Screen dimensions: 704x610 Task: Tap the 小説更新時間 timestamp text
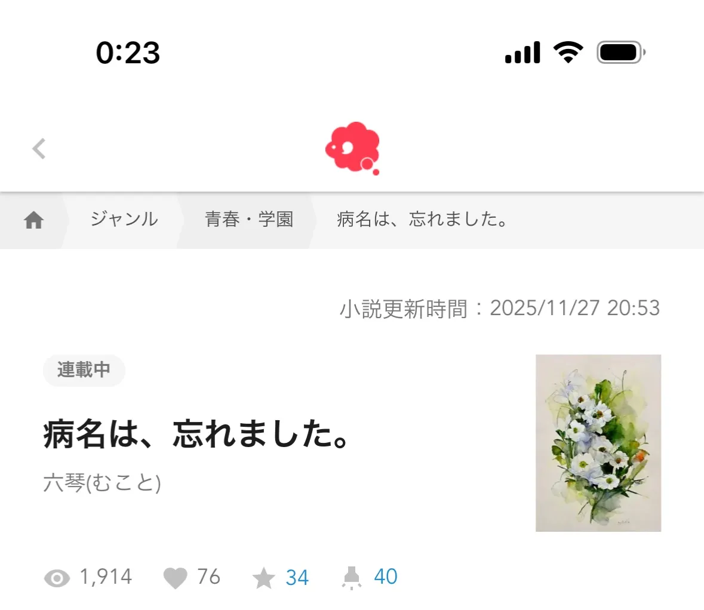click(x=500, y=309)
